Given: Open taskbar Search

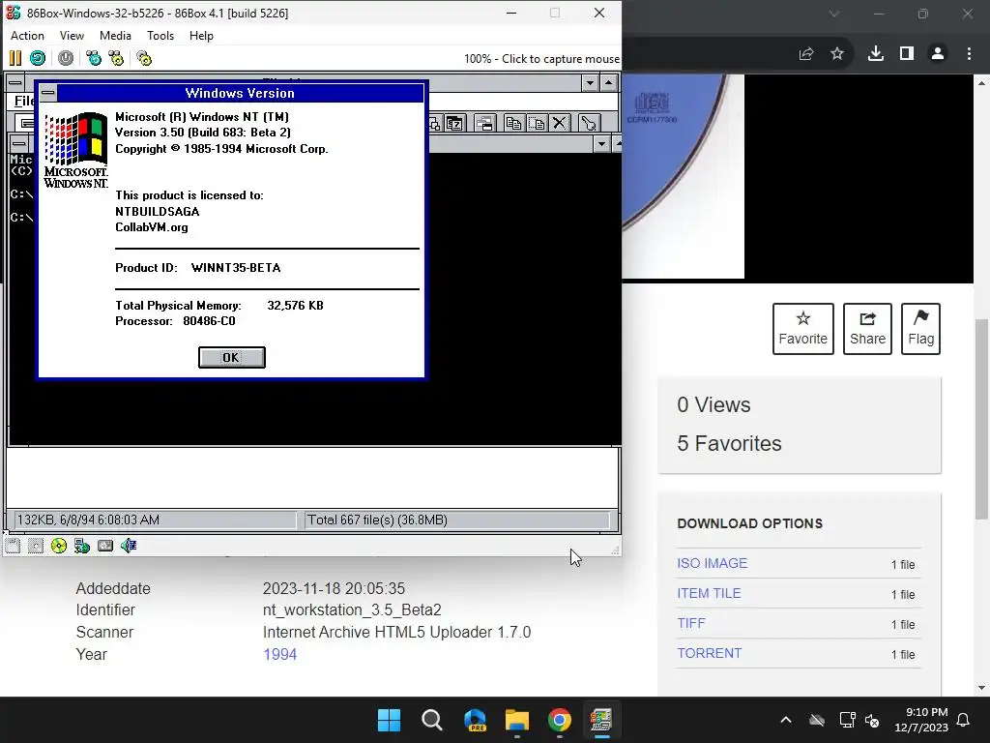Looking at the screenshot, I should coord(432,720).
